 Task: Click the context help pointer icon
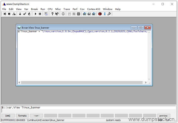coord(57,14)
